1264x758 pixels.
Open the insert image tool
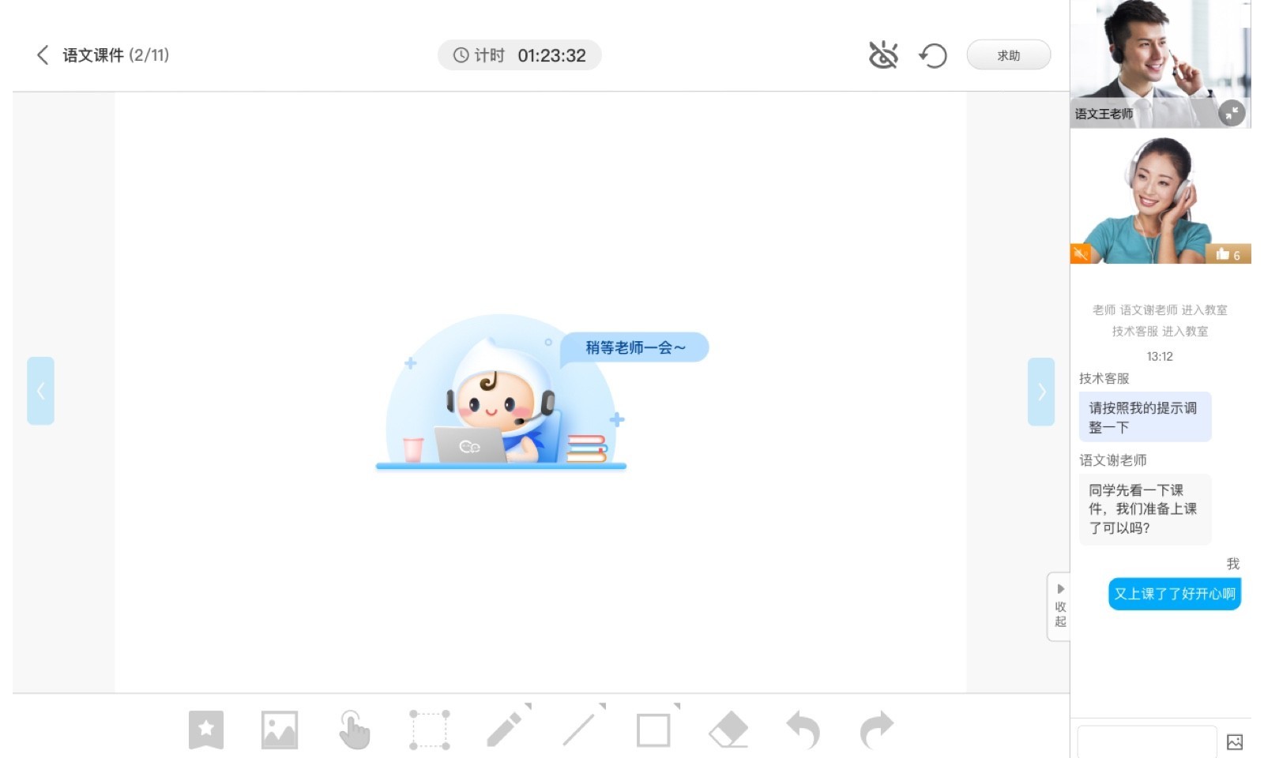(x=280, y=730)
